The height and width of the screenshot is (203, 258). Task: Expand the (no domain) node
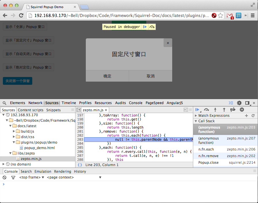click(x=3, y=164)
